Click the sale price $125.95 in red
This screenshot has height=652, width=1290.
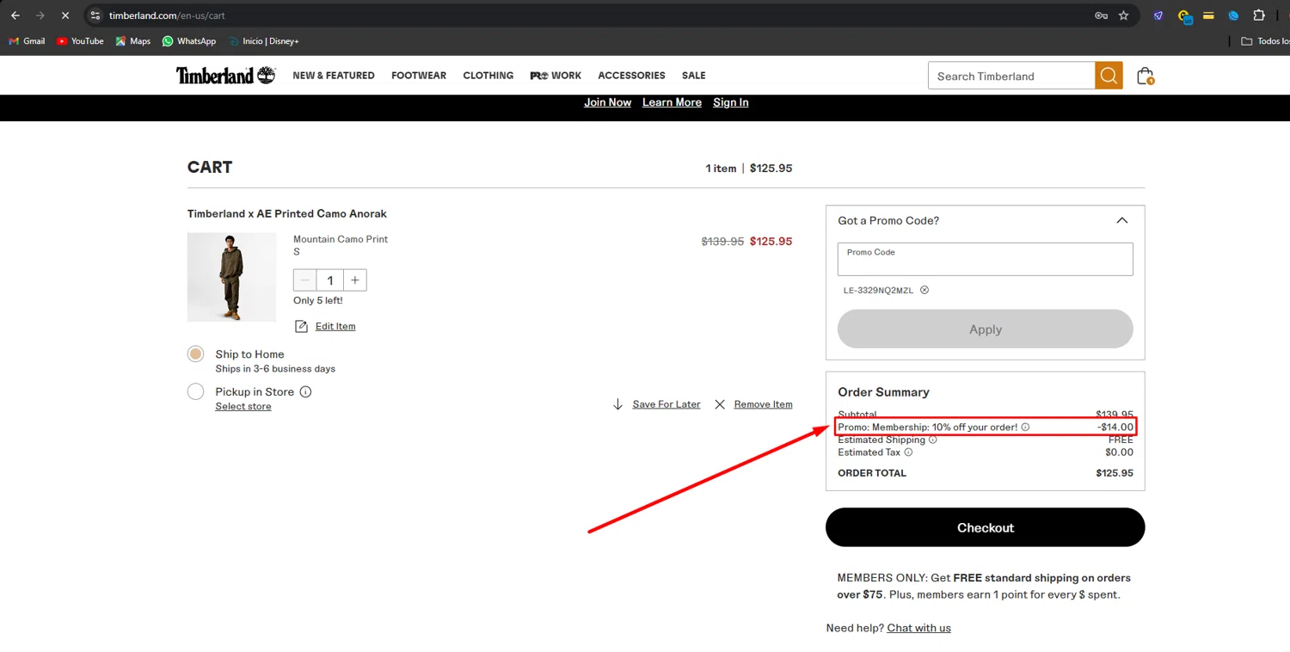coord(771,242)
